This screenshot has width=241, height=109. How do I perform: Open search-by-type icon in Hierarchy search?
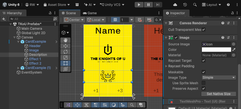(x=55, y=19)
